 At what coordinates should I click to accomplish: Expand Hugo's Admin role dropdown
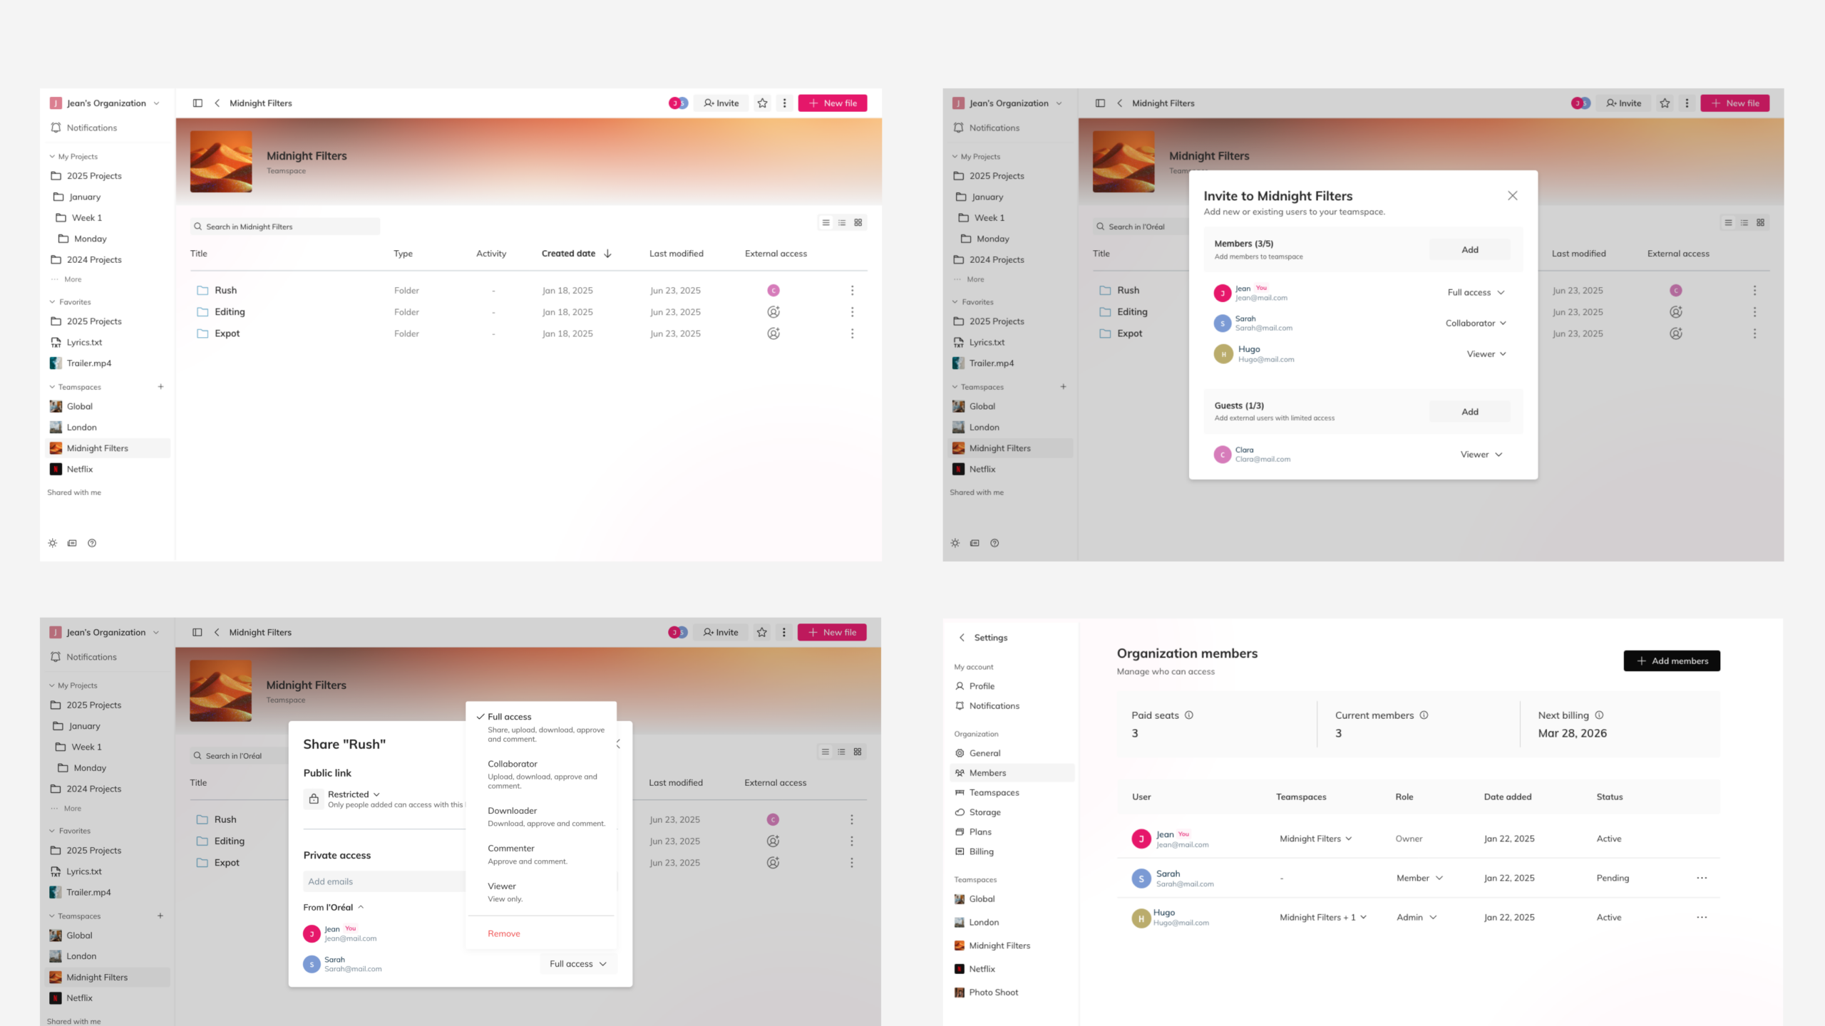coord(1417,918)
